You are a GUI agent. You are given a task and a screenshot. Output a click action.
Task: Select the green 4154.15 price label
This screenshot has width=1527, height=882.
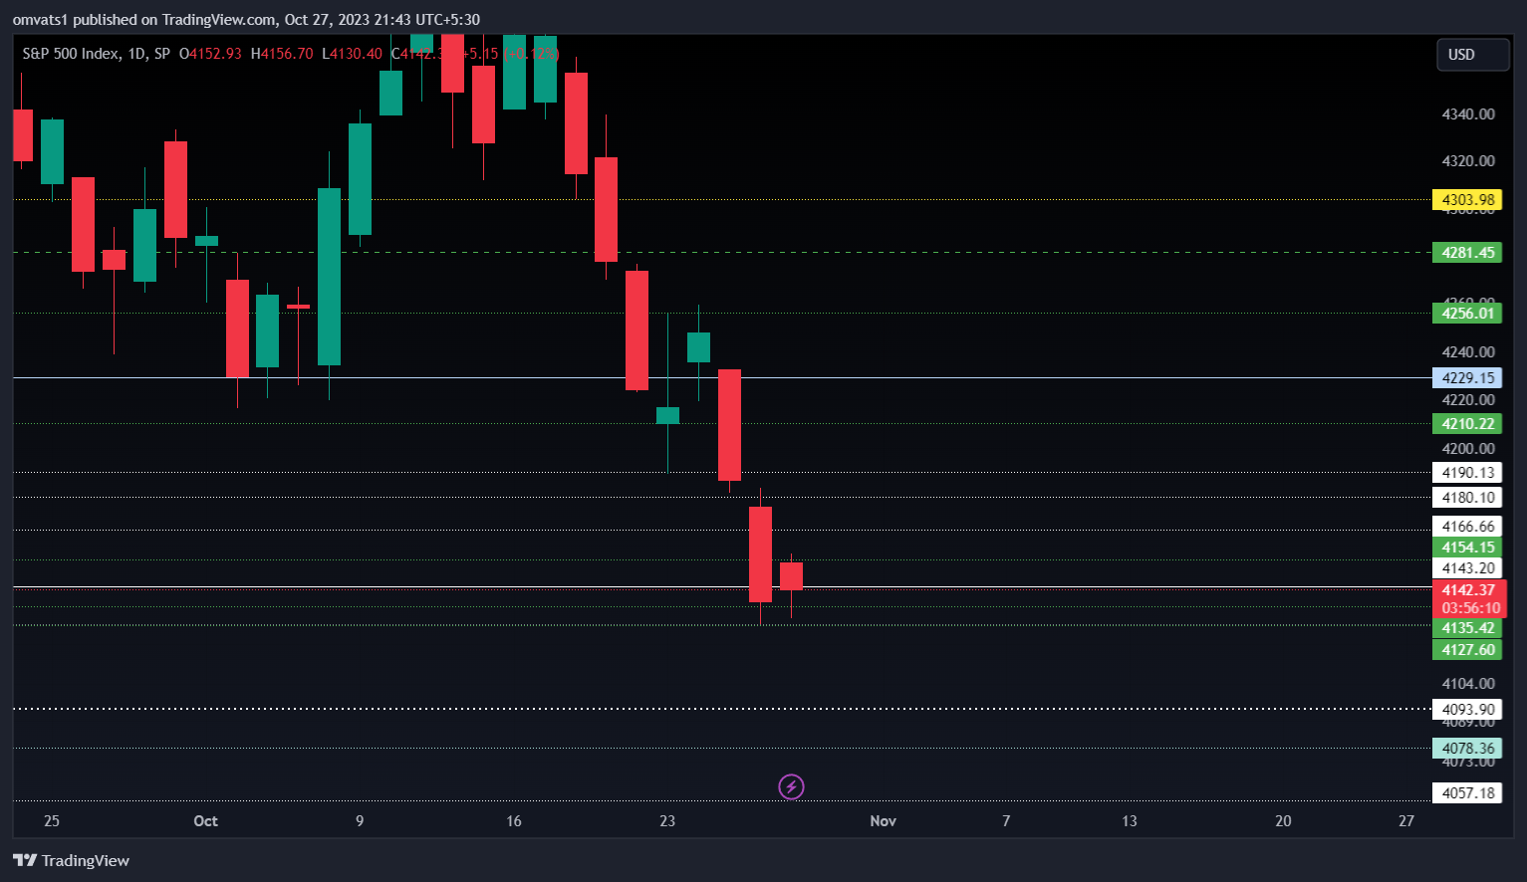1466,548
